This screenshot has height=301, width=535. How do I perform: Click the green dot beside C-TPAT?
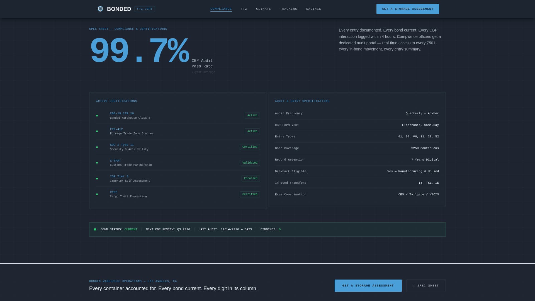pyautogui.click(x=97, y=162)
